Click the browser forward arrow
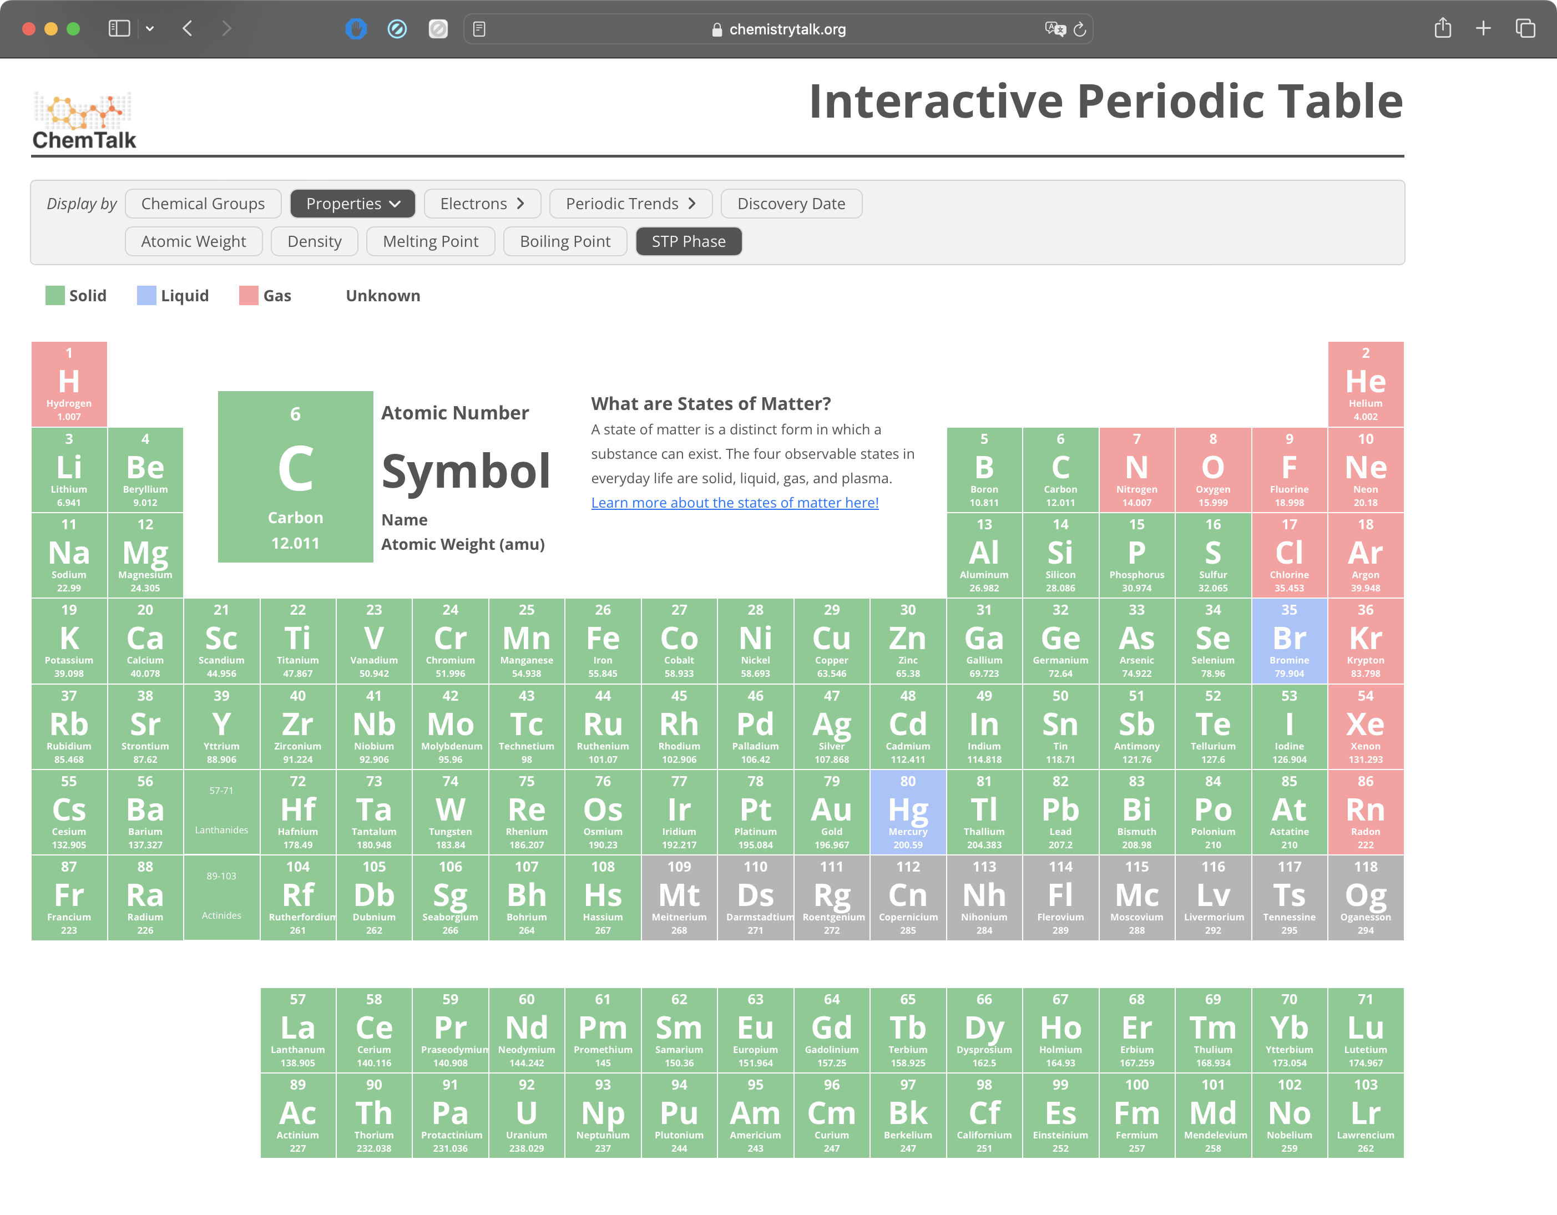 (x=227, y=28)
